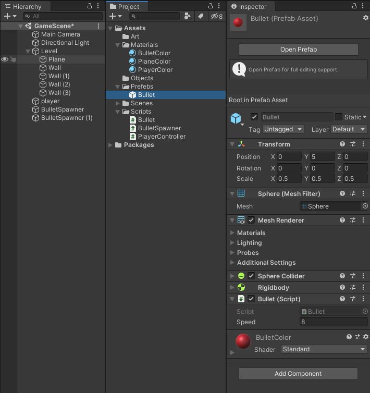The height and width of the screenshot is (393, 370).
Task: Open Transform component context menu
Action: (363, 144)
